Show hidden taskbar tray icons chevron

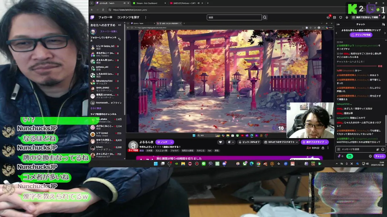[x=337, y=164]
